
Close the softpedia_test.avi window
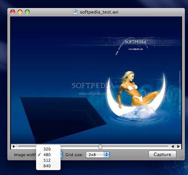[x=13, y=12]
